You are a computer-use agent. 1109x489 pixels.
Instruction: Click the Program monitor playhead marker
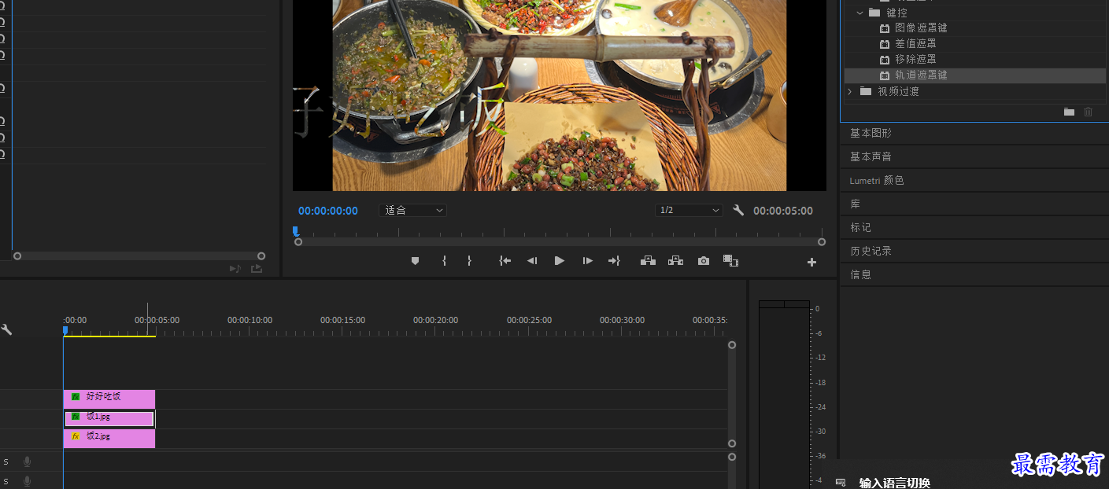[x=295, y=231]
